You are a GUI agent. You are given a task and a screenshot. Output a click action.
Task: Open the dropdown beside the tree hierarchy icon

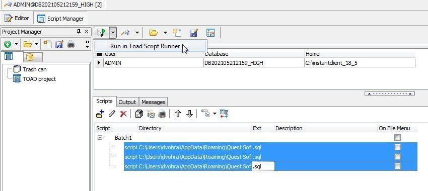(x=215, y=114)
